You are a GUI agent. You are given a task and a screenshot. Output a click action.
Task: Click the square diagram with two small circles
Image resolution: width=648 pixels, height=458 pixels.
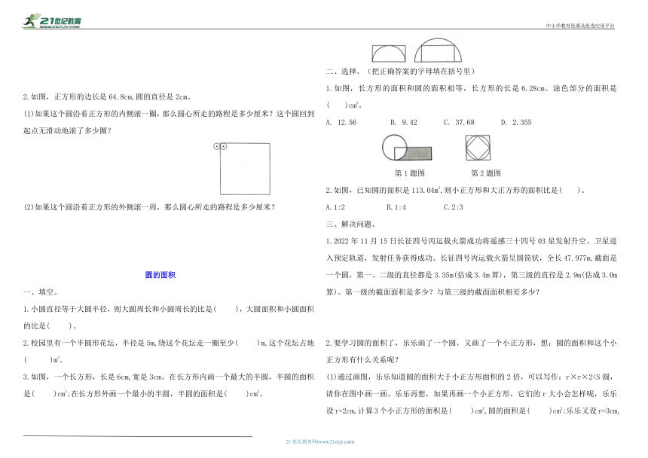242,169
